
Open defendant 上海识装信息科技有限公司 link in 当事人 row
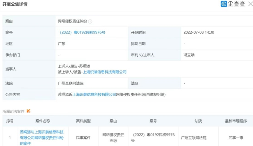(x=105, y=72)
